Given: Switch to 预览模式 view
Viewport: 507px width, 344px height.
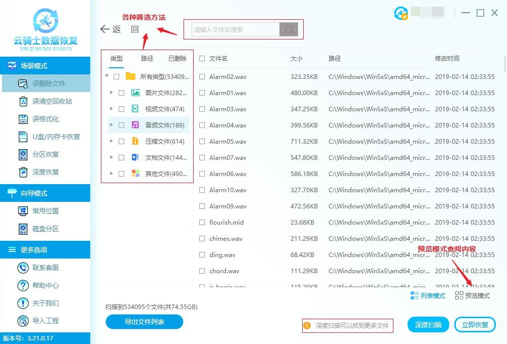Looking at the screenshot, I should click(473, 295).
